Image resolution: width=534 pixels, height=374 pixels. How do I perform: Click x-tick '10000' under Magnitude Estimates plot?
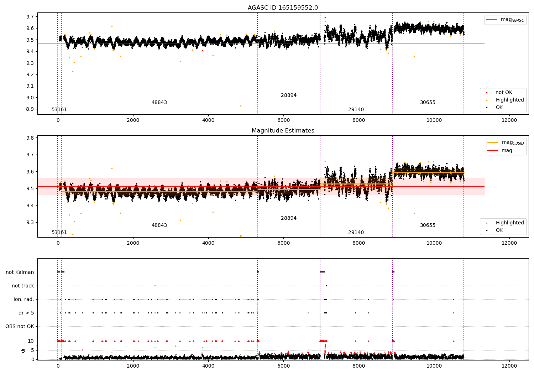point(434,243)
